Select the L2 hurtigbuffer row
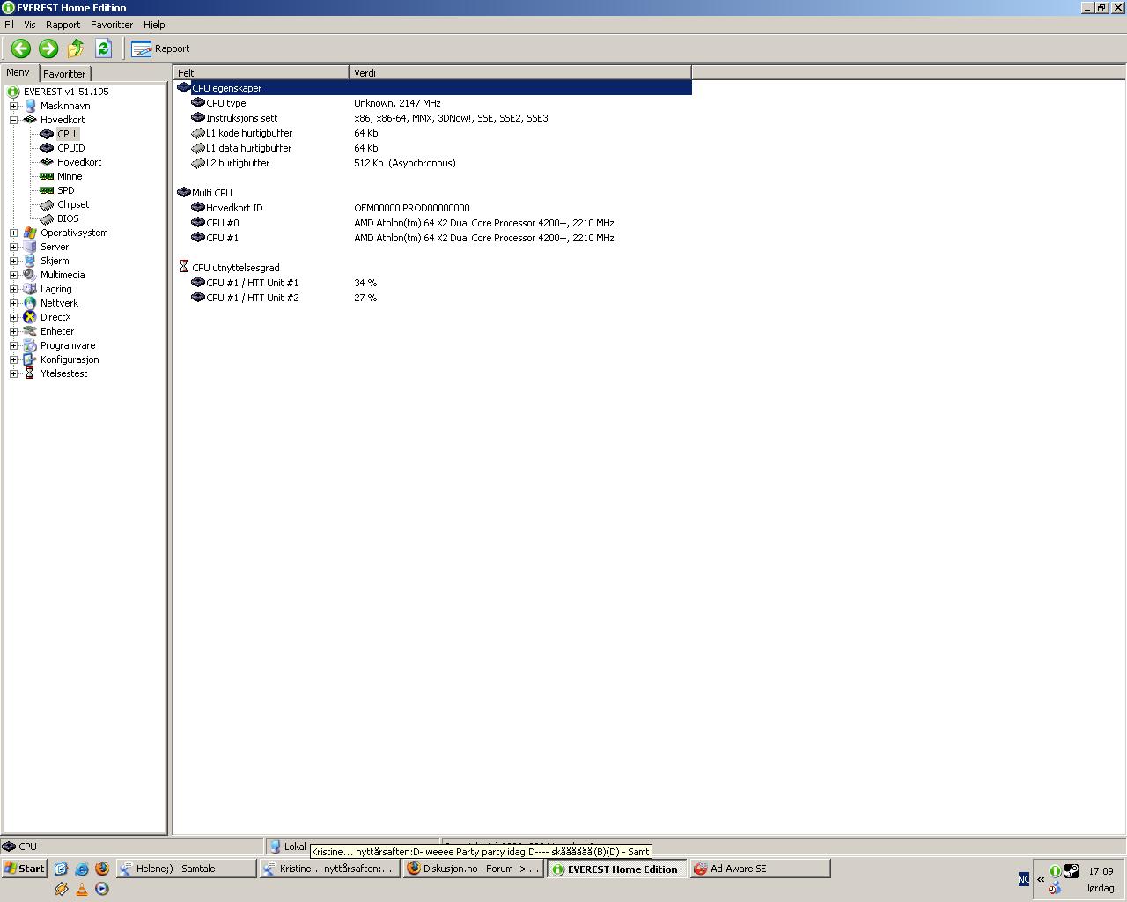The image size is (1127, 902). (x=433, y=163)
